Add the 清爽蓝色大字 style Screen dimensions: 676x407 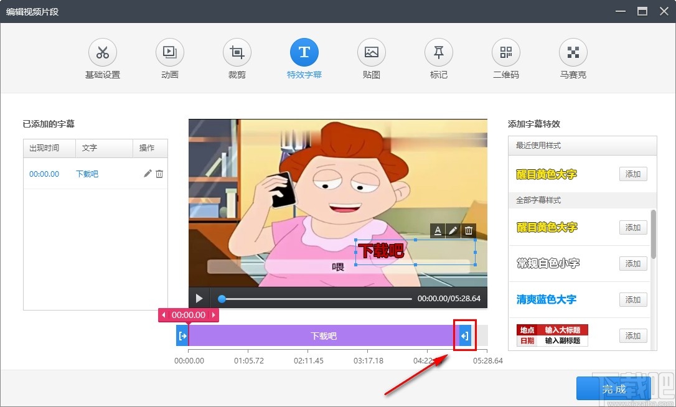(x=633, y=299)
